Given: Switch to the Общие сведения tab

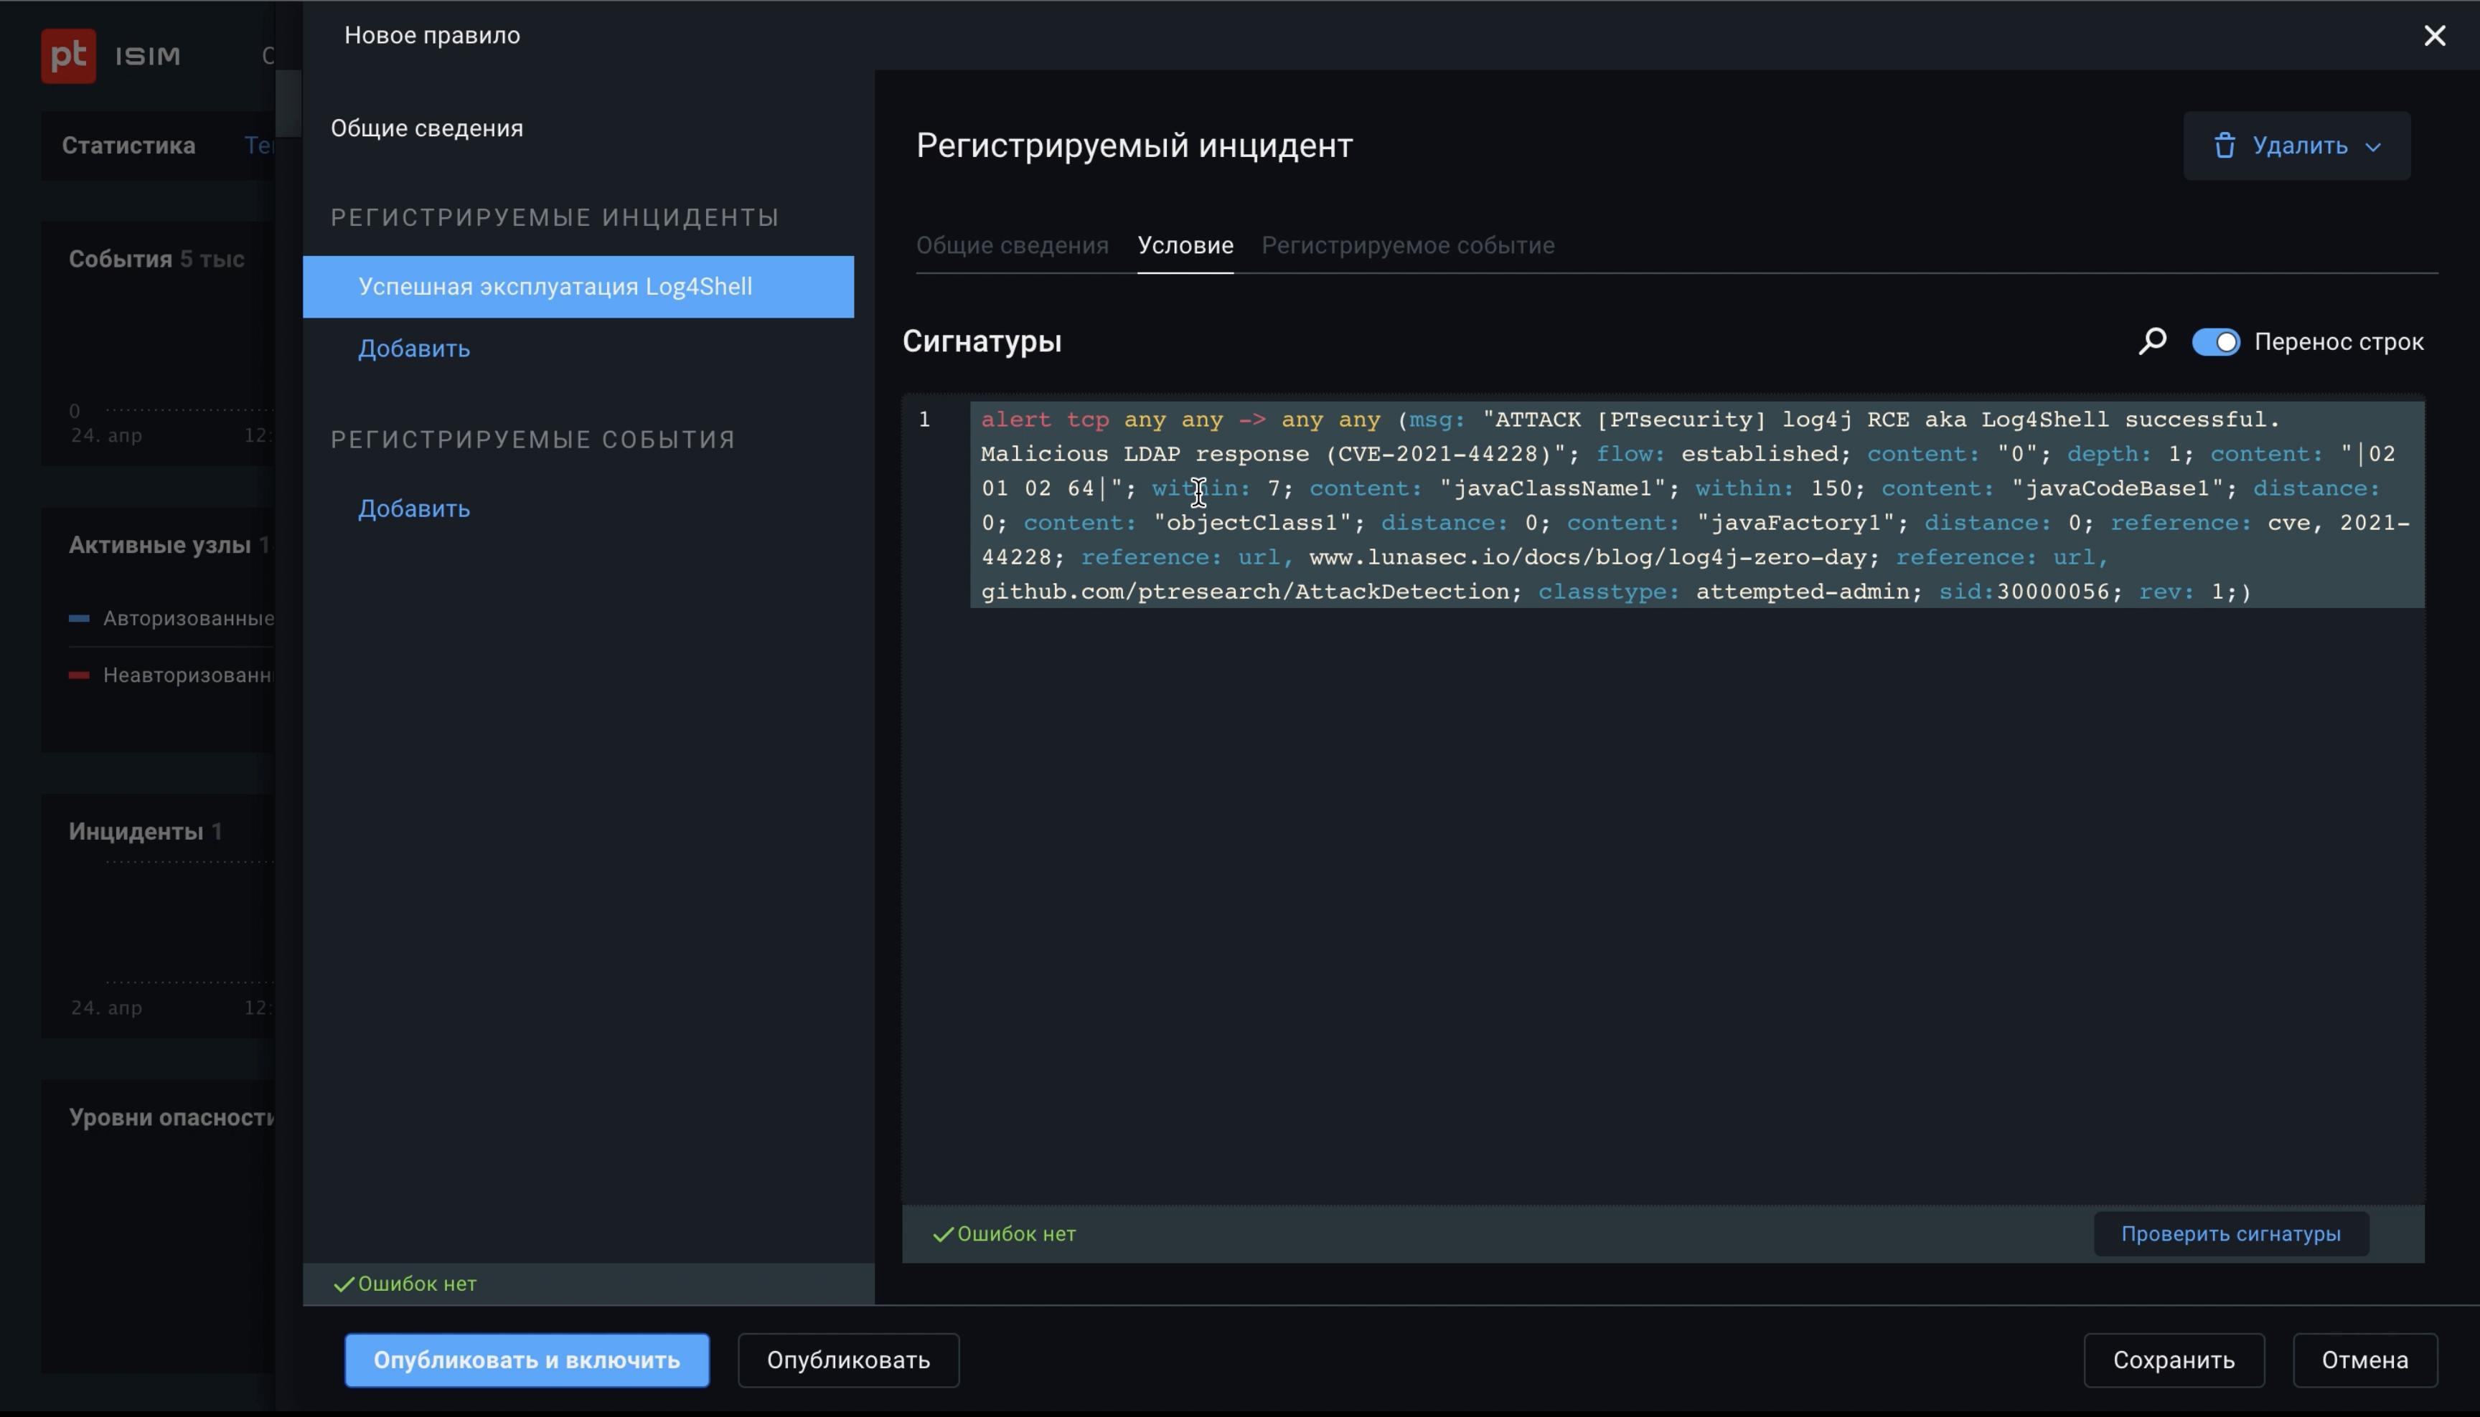Looking at the screenshot, I should 1012,245.
